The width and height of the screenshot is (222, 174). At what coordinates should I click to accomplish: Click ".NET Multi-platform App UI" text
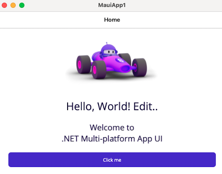[x=112, y=139]
